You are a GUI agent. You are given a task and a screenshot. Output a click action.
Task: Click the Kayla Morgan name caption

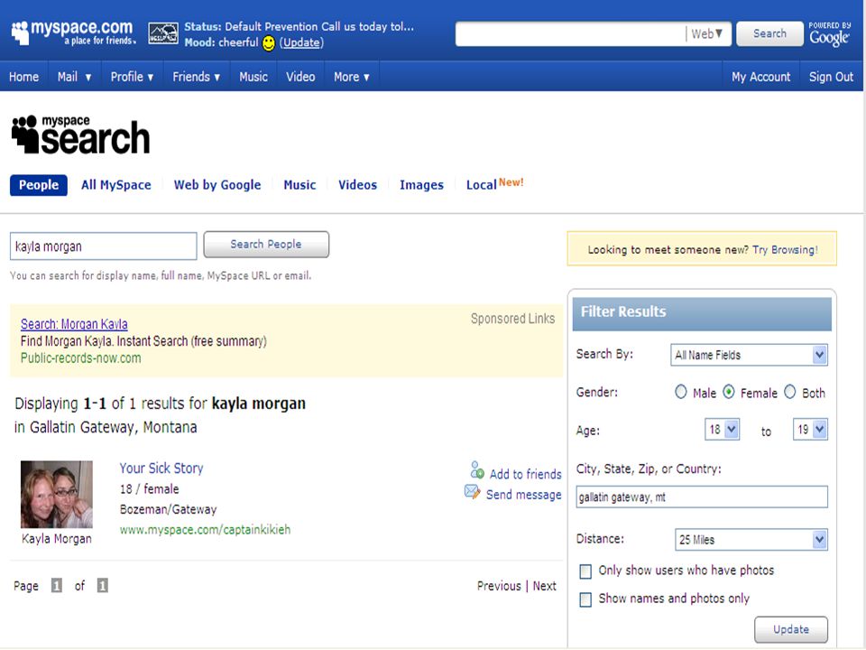[56, 539]
